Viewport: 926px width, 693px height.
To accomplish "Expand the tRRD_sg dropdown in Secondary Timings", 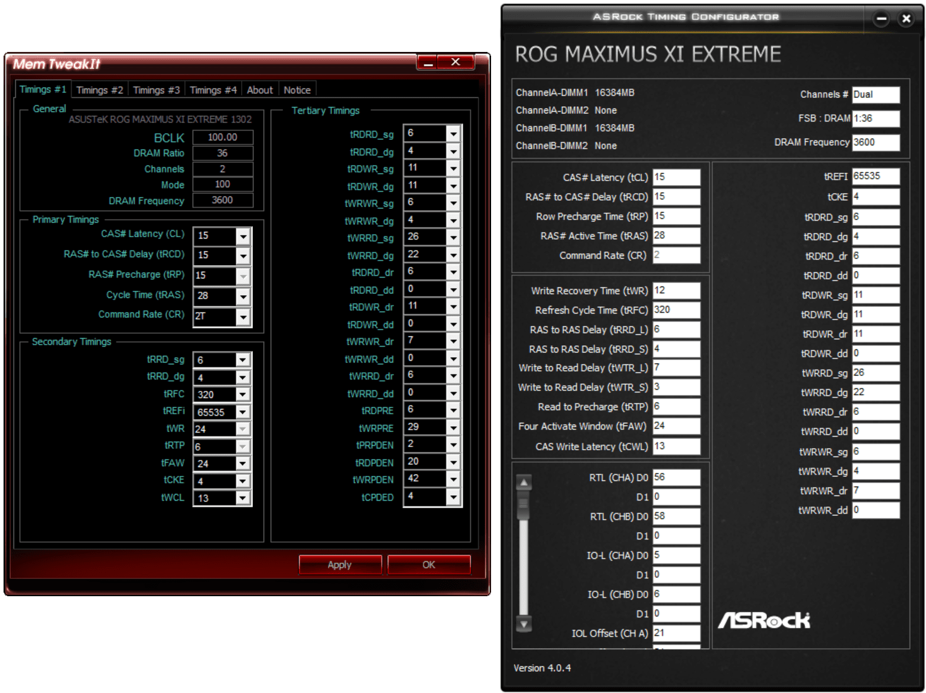I will click(x=243, y=360).
